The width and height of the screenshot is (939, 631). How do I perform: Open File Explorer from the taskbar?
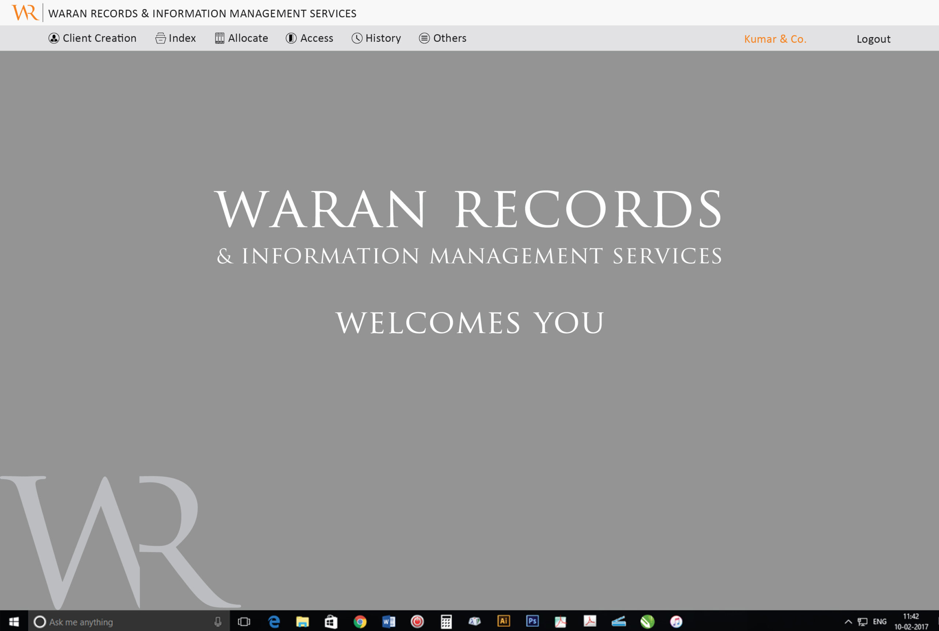click(303, 622)
